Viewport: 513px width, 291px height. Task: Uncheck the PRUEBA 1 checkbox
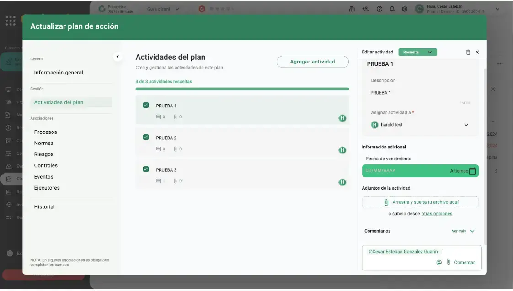pyautogui.click(x=146, y=105)
